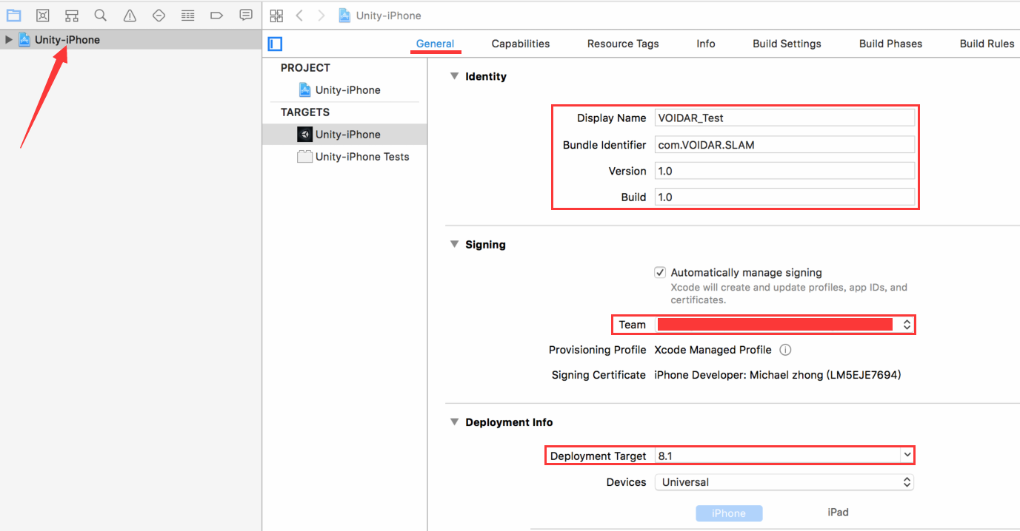Image resolution: width=1020 pixels, height=531 pixels.
Task: Select the Unity-iPhone target
Action: [347, 134]
